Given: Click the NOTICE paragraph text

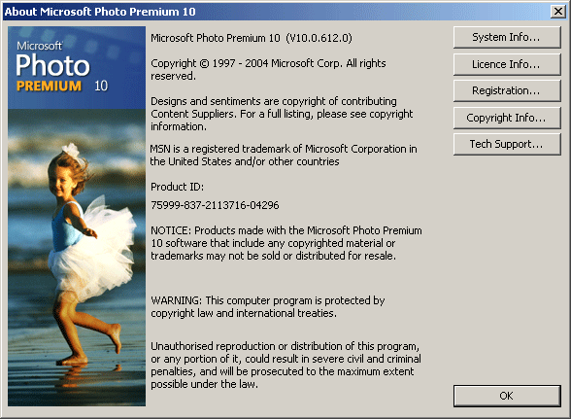Looking at the screenshot, I should coord(286,243).
